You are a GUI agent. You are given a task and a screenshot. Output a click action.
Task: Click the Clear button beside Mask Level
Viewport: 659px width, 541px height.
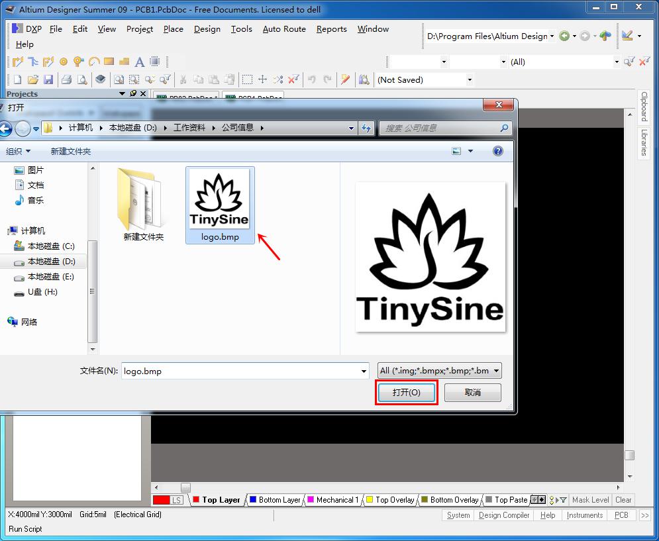click(623, 500)
